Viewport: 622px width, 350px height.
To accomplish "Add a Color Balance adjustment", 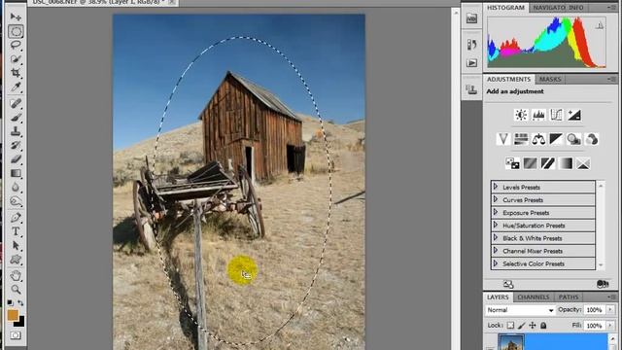I will point(538,139).
